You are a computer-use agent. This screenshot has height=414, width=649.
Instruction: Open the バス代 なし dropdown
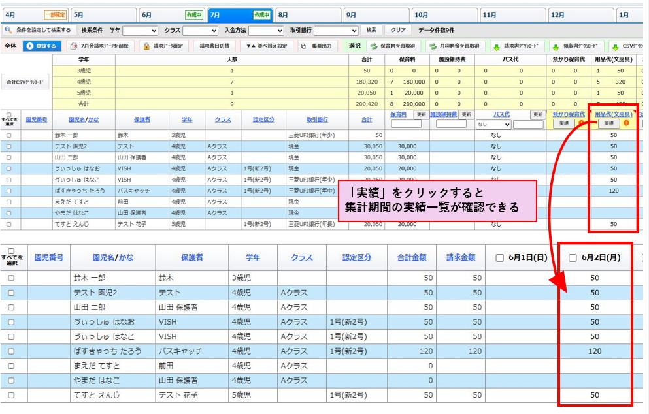click(x=493, y=123)
